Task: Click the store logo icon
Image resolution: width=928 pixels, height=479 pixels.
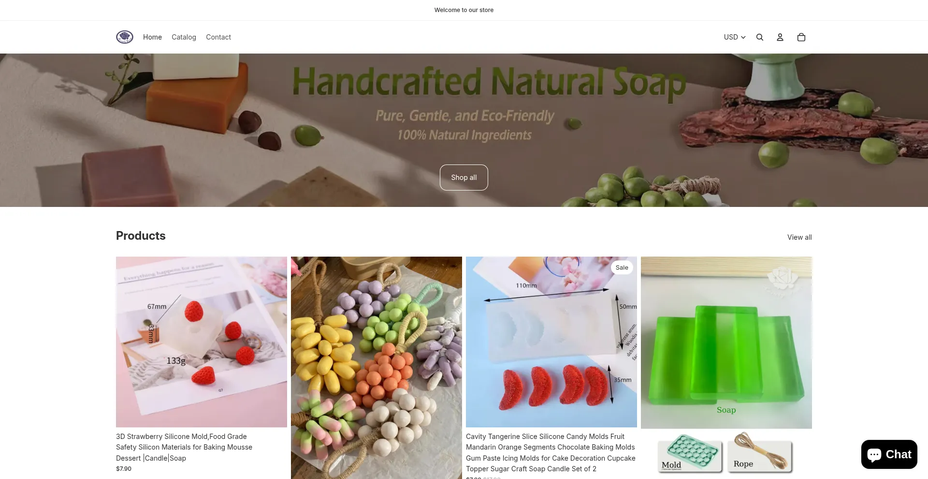Action: tap(125, 37)
